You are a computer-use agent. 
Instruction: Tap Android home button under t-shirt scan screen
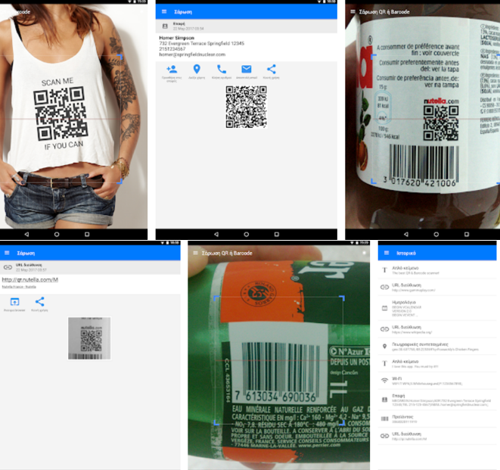coord(57,234)
